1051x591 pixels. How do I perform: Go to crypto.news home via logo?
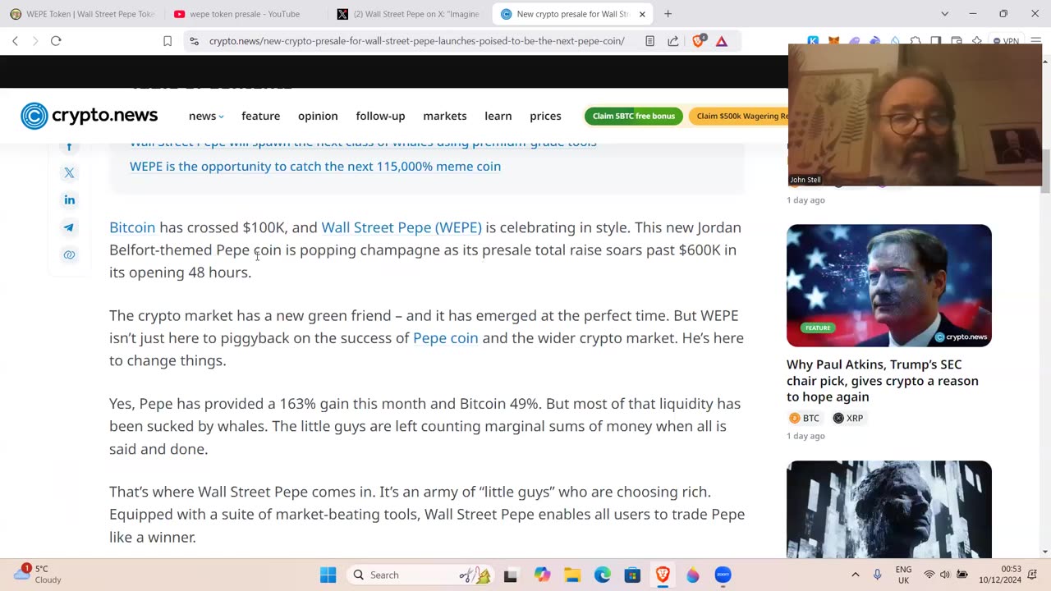[x=89, y=116]
